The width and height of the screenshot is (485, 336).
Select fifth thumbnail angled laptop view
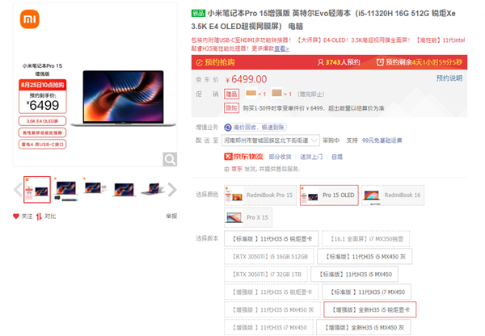153,189
